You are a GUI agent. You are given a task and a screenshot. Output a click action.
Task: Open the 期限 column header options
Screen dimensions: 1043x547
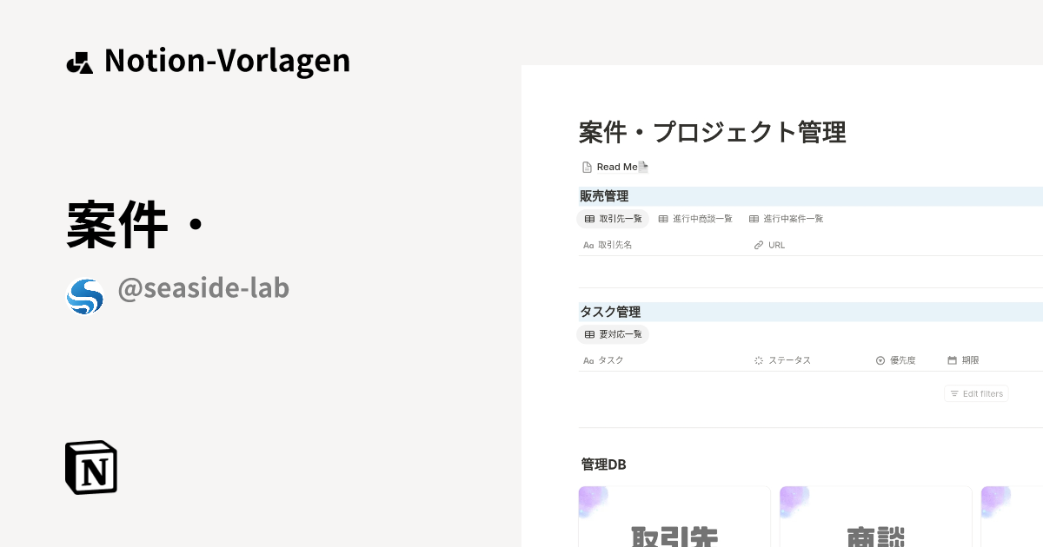tap(971, 359)
